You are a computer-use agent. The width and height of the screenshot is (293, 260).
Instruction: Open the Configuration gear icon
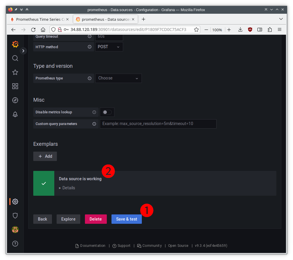click(x=15, y=202)
